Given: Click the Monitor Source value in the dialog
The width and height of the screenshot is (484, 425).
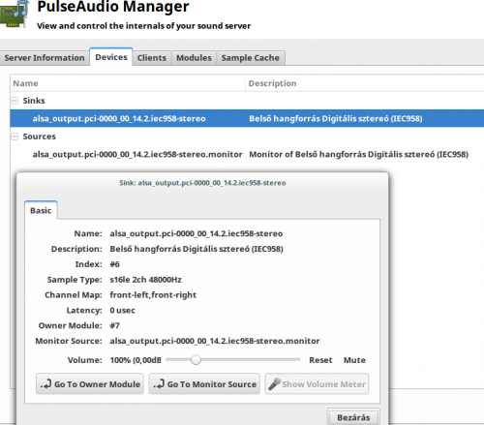Looking at the screenshot, I should pyautogui.click(x=215, y=341).
